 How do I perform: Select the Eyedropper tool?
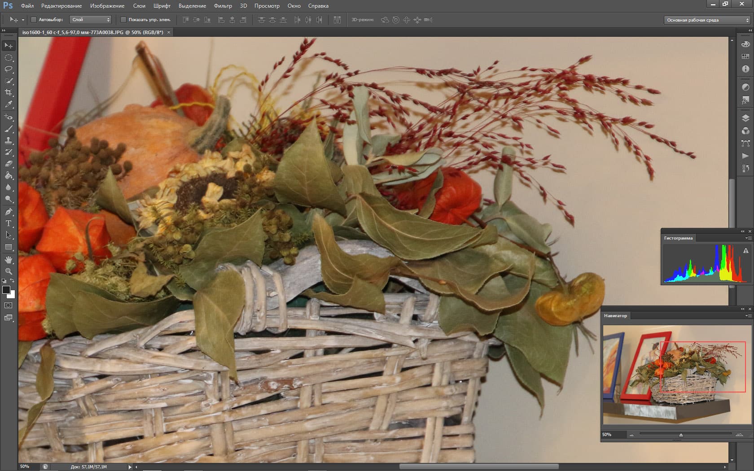tap(9, 105)
